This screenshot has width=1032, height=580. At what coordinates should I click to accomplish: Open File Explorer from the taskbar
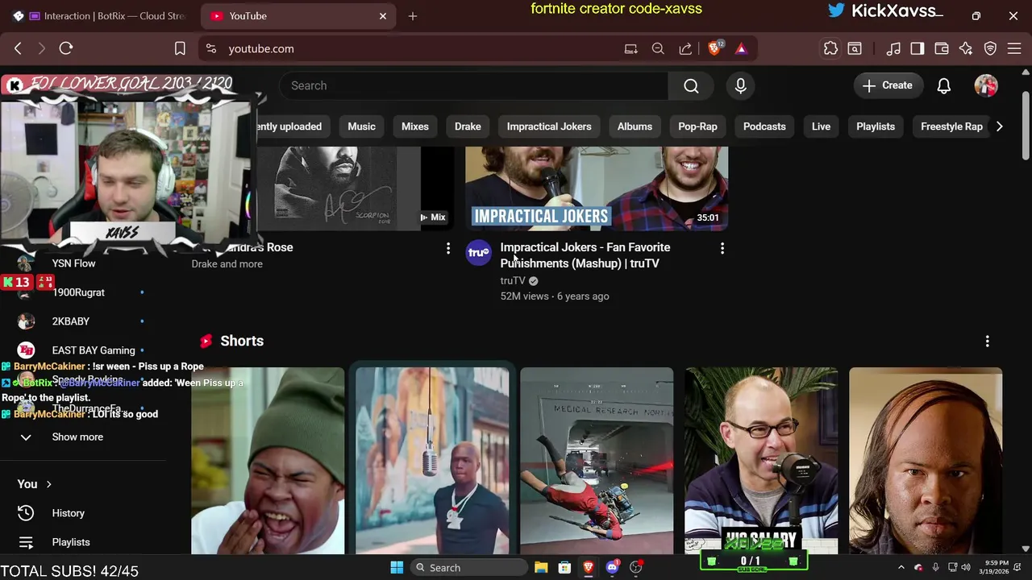(x=541, y=567)
